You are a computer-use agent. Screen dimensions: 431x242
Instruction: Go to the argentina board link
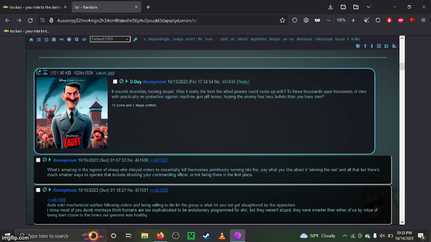(258, 39)
